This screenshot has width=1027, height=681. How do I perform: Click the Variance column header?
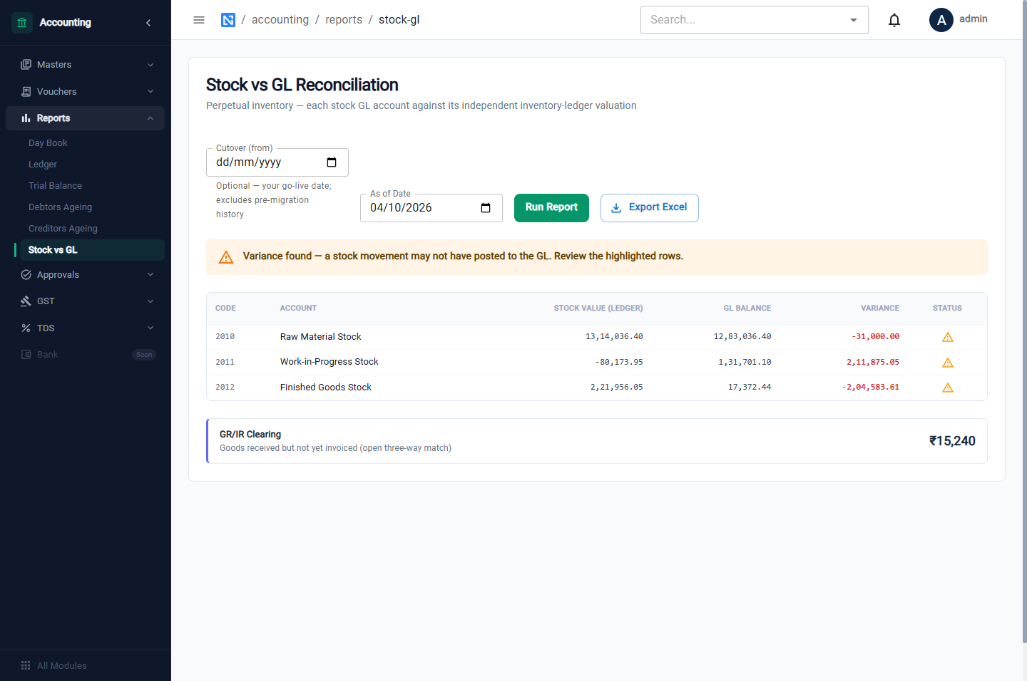880,308
